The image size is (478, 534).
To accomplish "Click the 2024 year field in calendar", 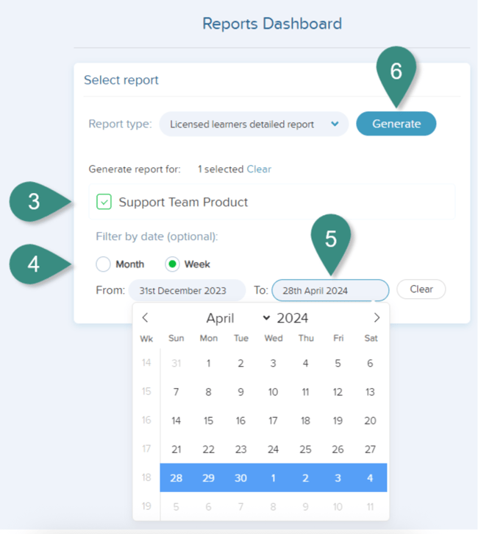I will coord(292,318).
